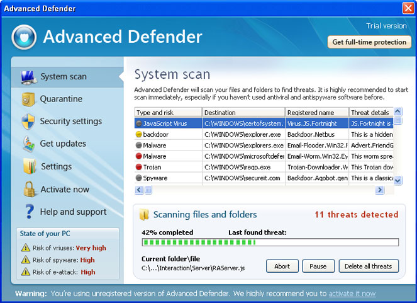Click the horizontal scrollbar thumb
Image resolution: width=417 pixels, height=303 pixels.
148,190
